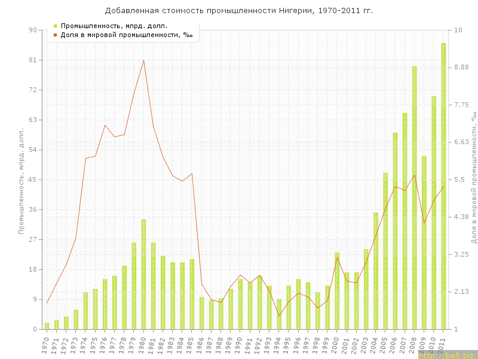The width and height of the screenshot is (478, 359).
Task: Click the green Промышленность legend marker
Action: [x=55, y=26]
